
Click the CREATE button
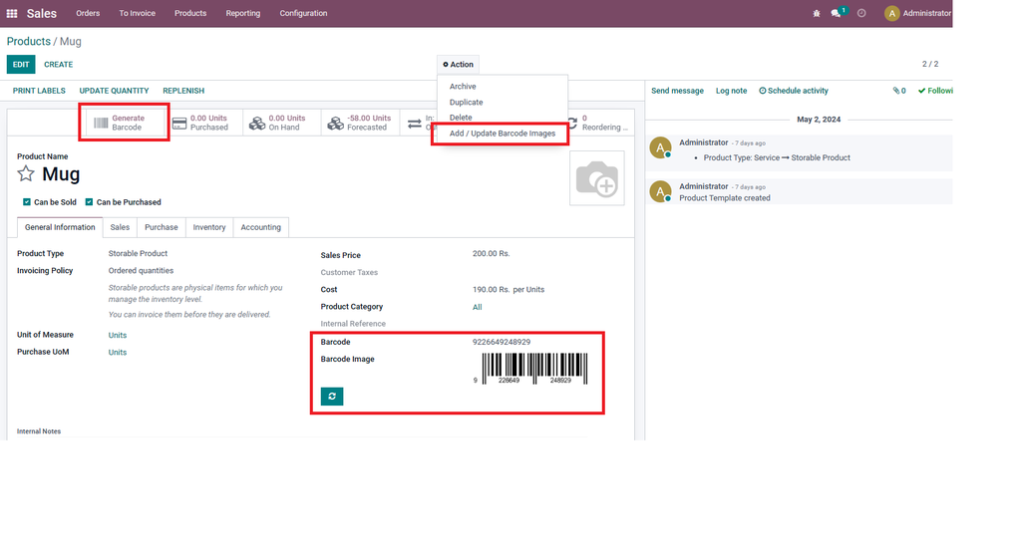click(x=59, y=65)
